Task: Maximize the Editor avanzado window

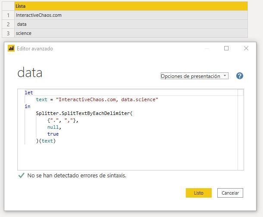Action: [226, 49]
